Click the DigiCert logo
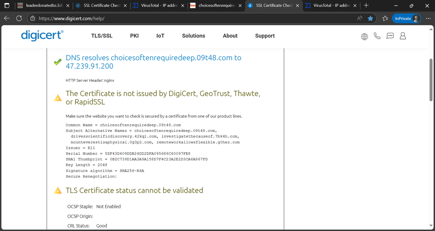 [x=42, y=35]
